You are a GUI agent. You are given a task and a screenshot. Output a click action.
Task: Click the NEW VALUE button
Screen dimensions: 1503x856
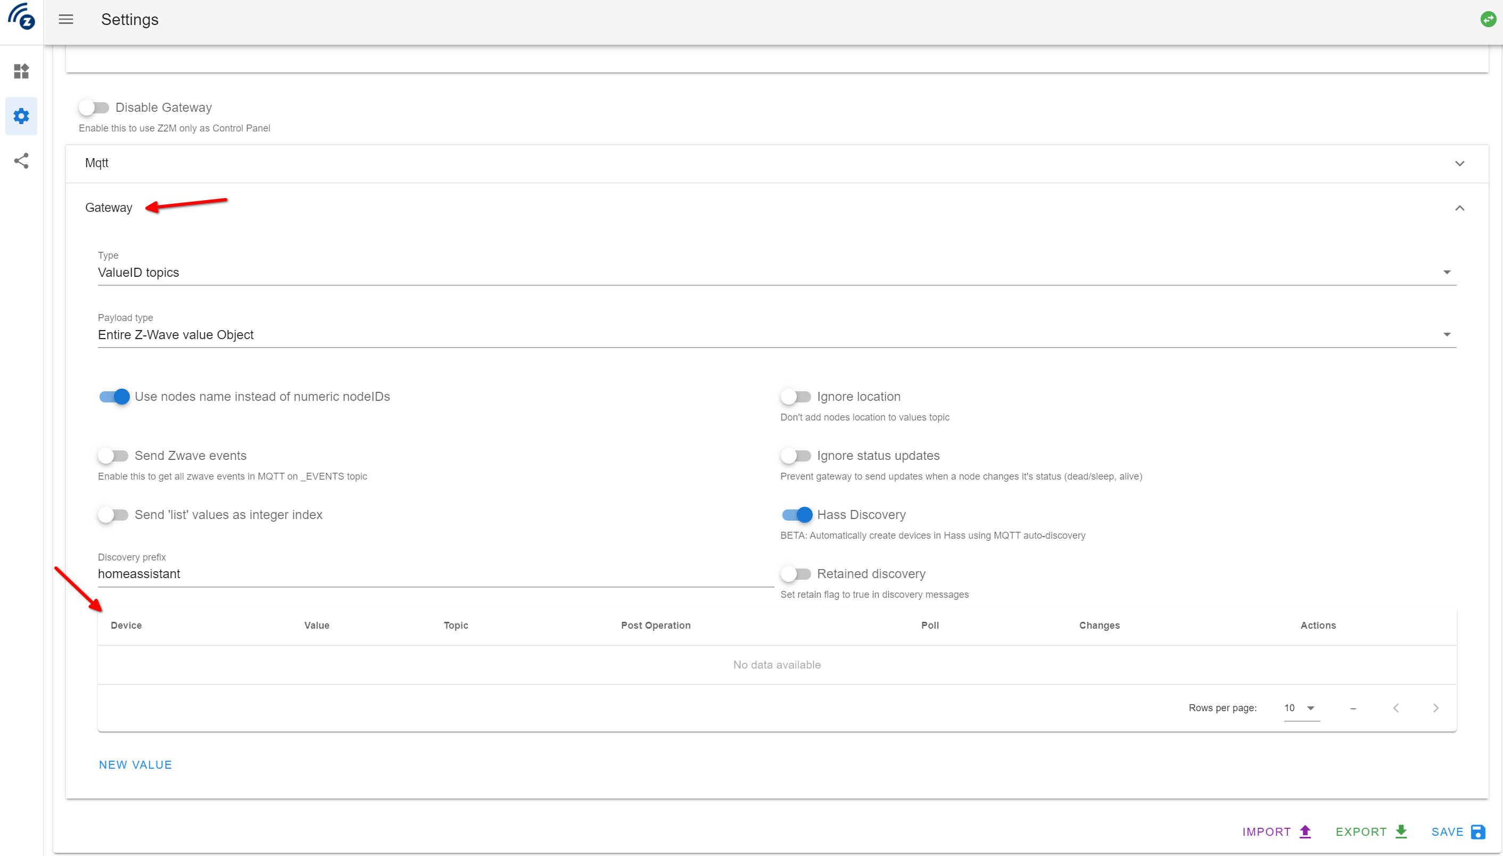(135, 765)
